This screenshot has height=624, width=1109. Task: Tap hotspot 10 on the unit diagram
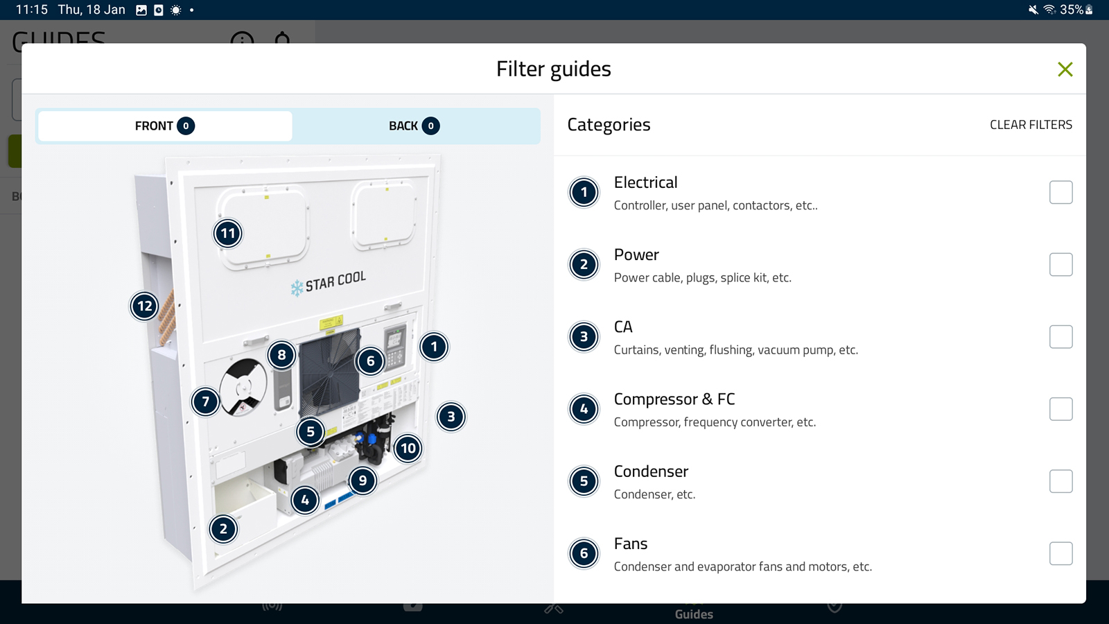[408, 448]
